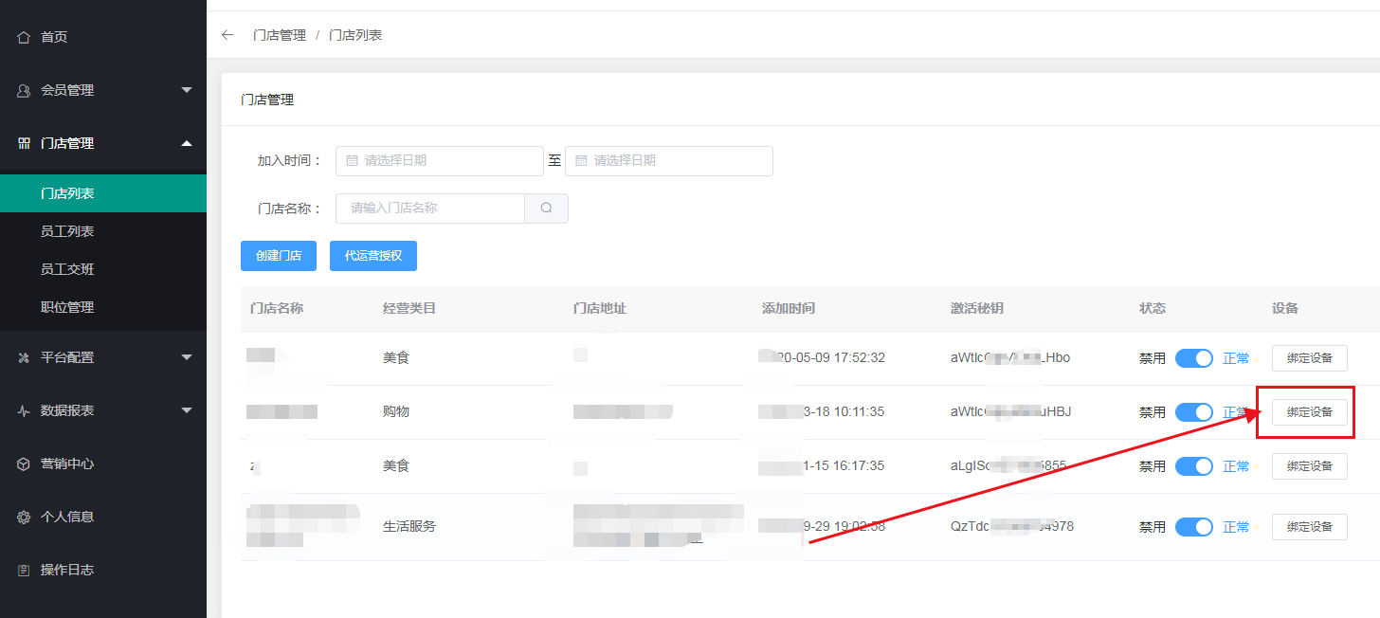Click timestamp ending 10:11:35
The image size is (1380, 618).
tap(823, 412)
